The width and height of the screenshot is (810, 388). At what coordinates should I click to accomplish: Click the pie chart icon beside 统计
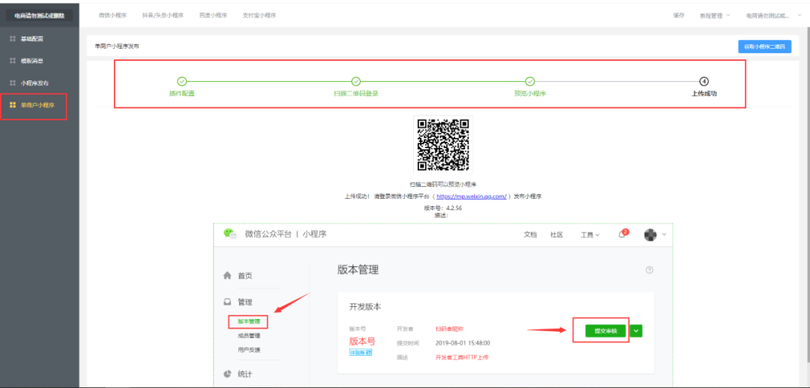click(x=226, y=374)
